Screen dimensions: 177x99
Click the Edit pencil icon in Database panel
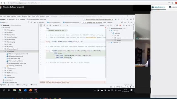pos(126,26)
